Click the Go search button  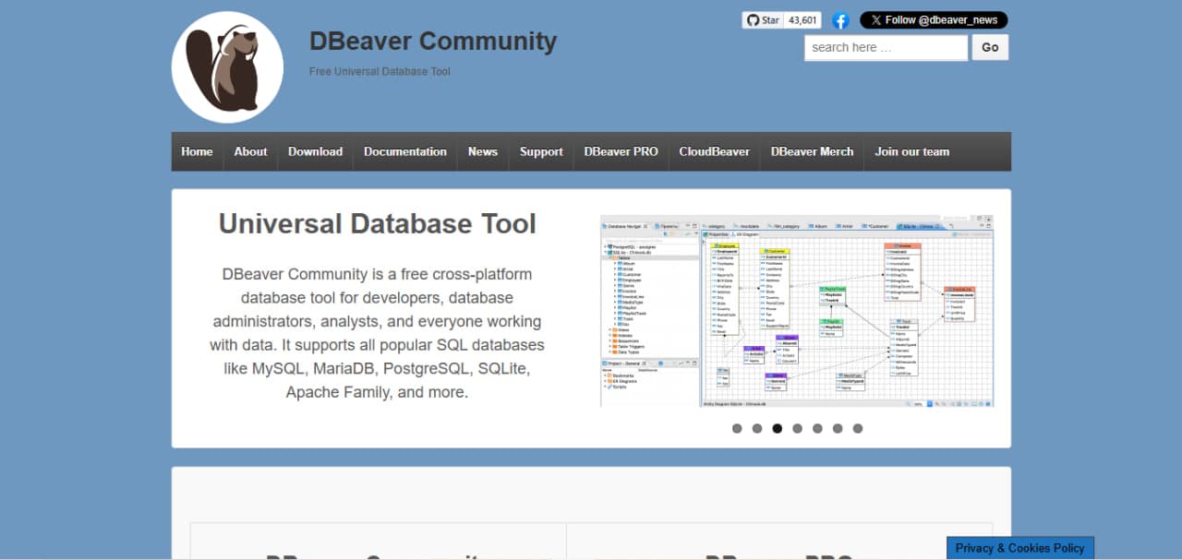(x=990, y=47)
